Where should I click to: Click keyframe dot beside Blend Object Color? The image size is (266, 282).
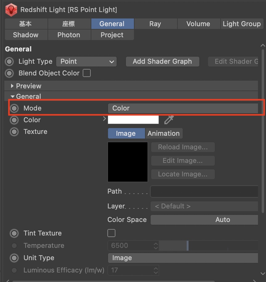pos(10,73)
